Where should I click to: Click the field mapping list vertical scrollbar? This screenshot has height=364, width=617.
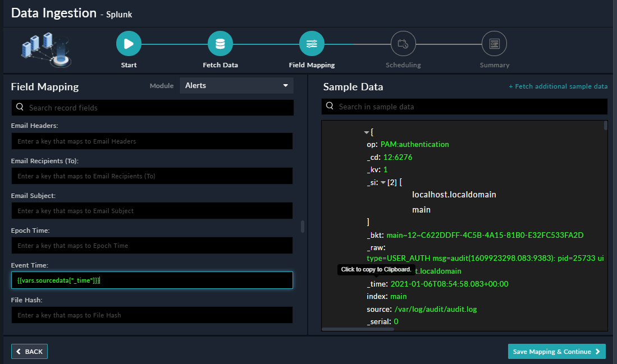(303, 227)
